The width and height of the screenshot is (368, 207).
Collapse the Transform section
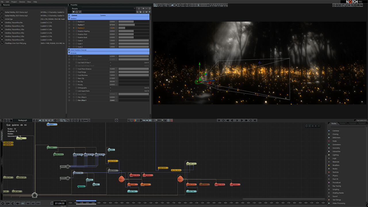coord(69,18)
